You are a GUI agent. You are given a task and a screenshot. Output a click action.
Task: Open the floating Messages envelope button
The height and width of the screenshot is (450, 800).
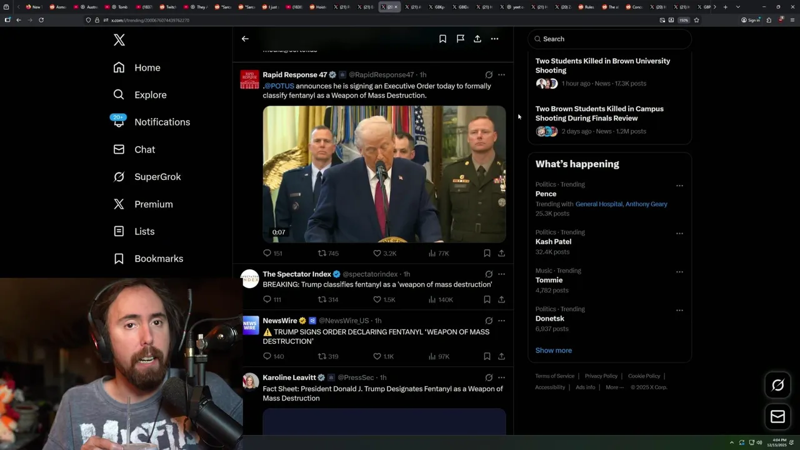click(777, 416)
